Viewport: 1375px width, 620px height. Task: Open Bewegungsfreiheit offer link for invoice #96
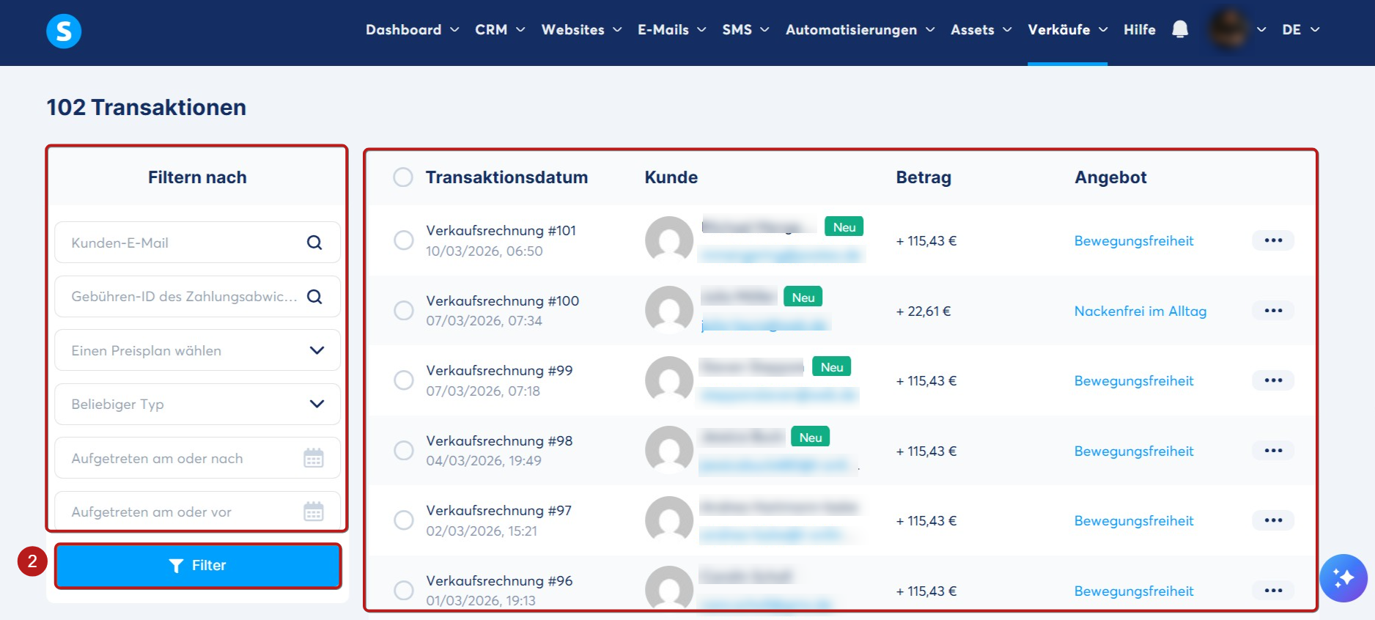pos(1134,591)
